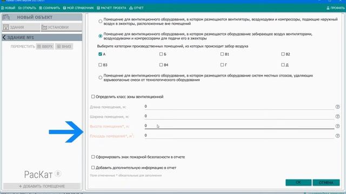Open help icon for Площадь помещения
346x194 pixels.
click(337, 136)
